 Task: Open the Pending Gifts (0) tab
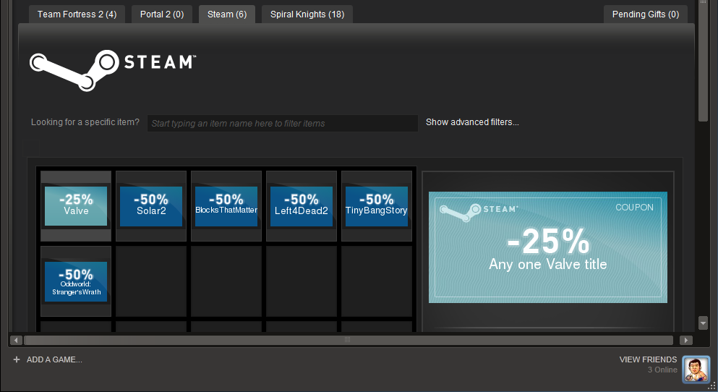[646, 14]
